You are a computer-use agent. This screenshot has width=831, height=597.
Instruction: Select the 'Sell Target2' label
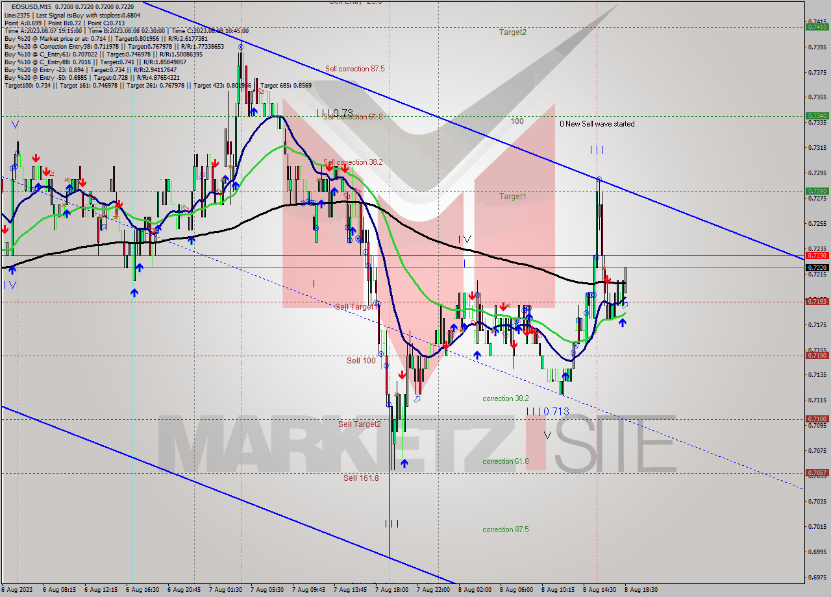(x=359, y=424)
